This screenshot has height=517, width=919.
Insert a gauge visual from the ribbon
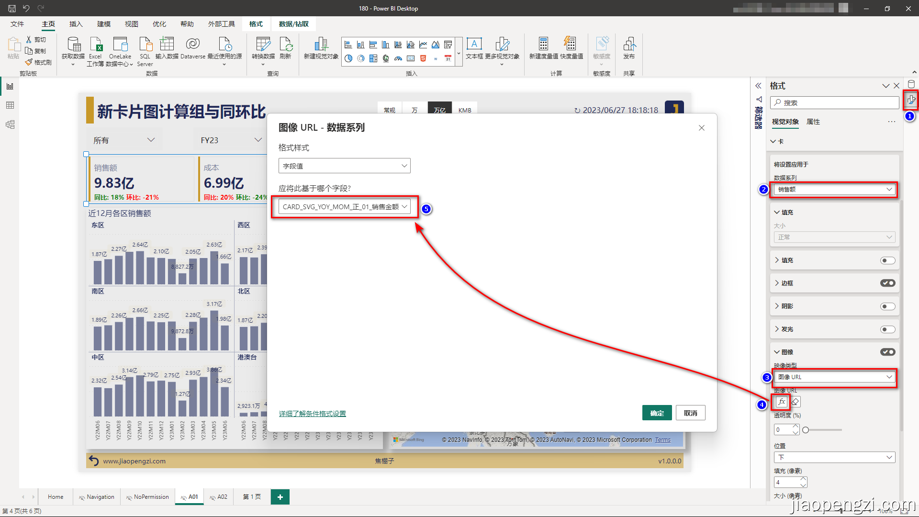point(398,58)
